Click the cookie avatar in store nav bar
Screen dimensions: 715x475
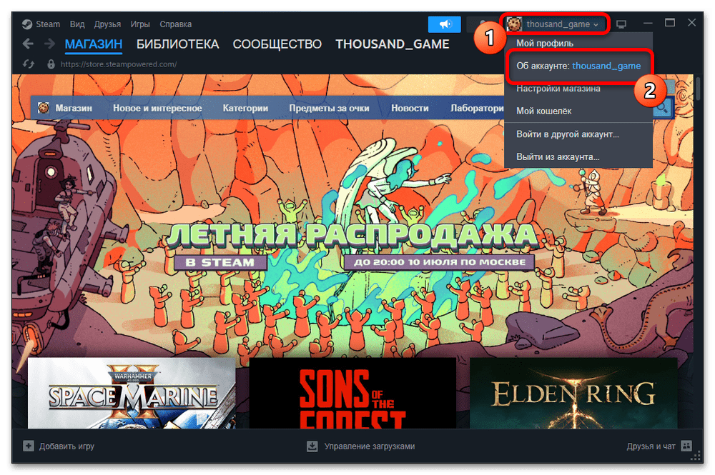44,108
